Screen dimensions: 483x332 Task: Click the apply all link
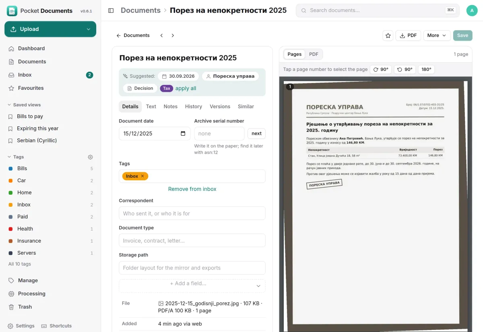(x=186, y=89)
